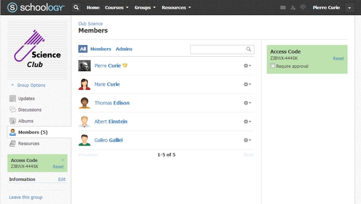Open the messages envelope icon
The height and width of the screenshot is (204, 361).
coord(283,7)
